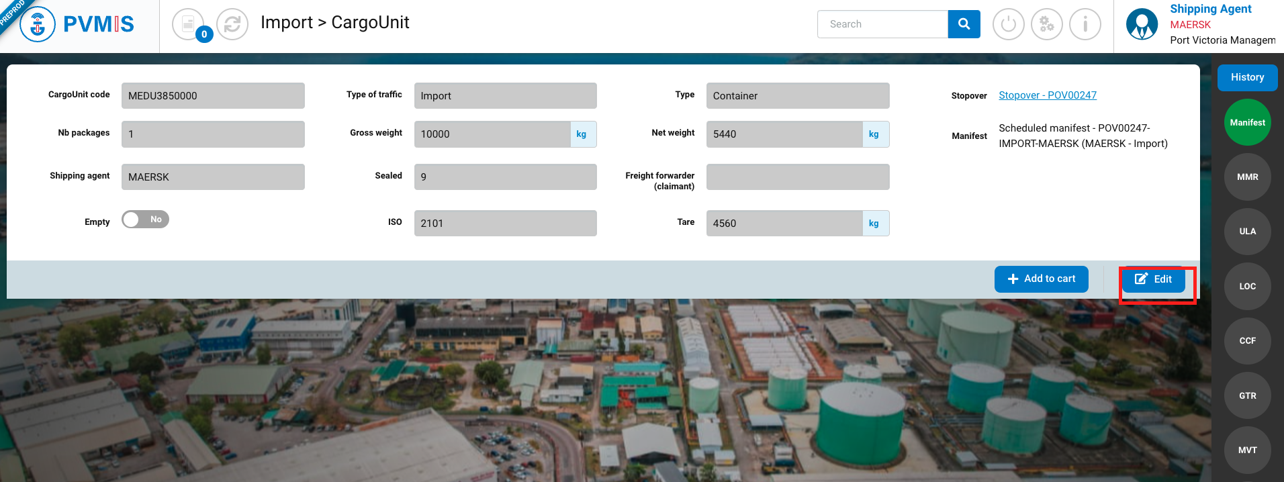Click the Search input field
The image size is (1284, 482).
pos(882,24)
